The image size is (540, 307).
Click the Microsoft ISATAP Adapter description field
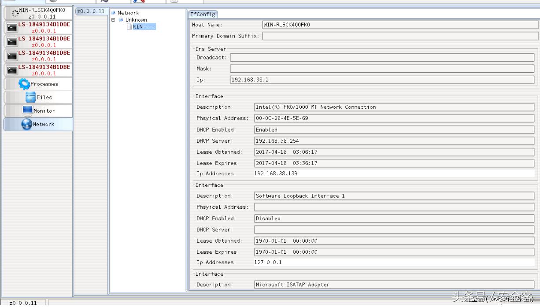394,285
